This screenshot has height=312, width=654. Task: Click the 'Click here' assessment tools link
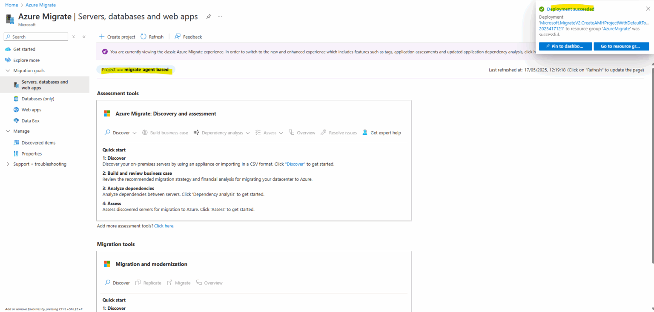[164, 226]
